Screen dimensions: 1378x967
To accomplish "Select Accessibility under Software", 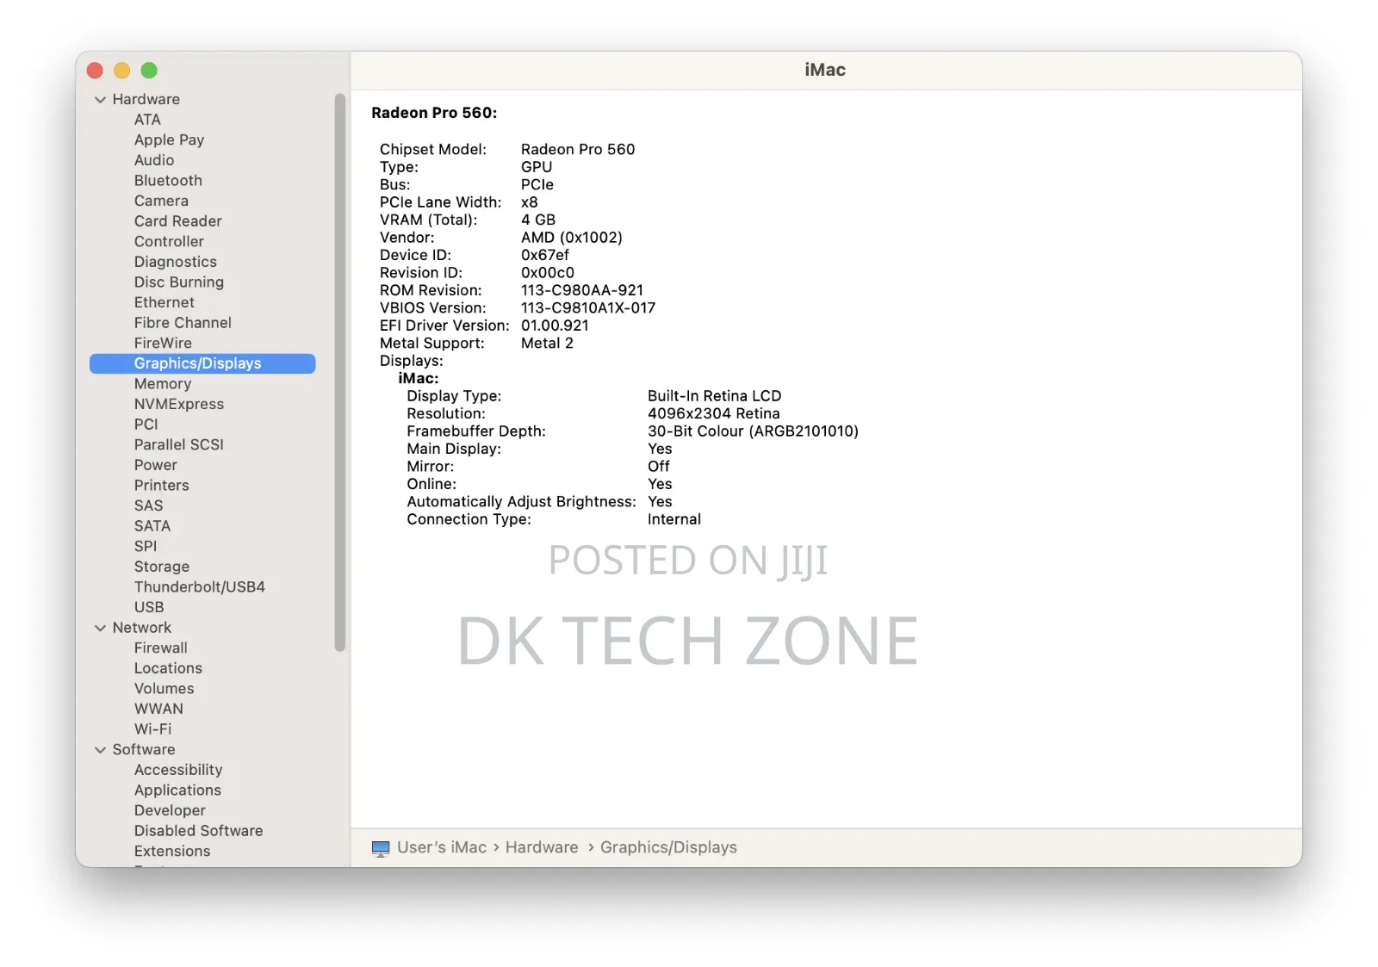I will point(177,770).
